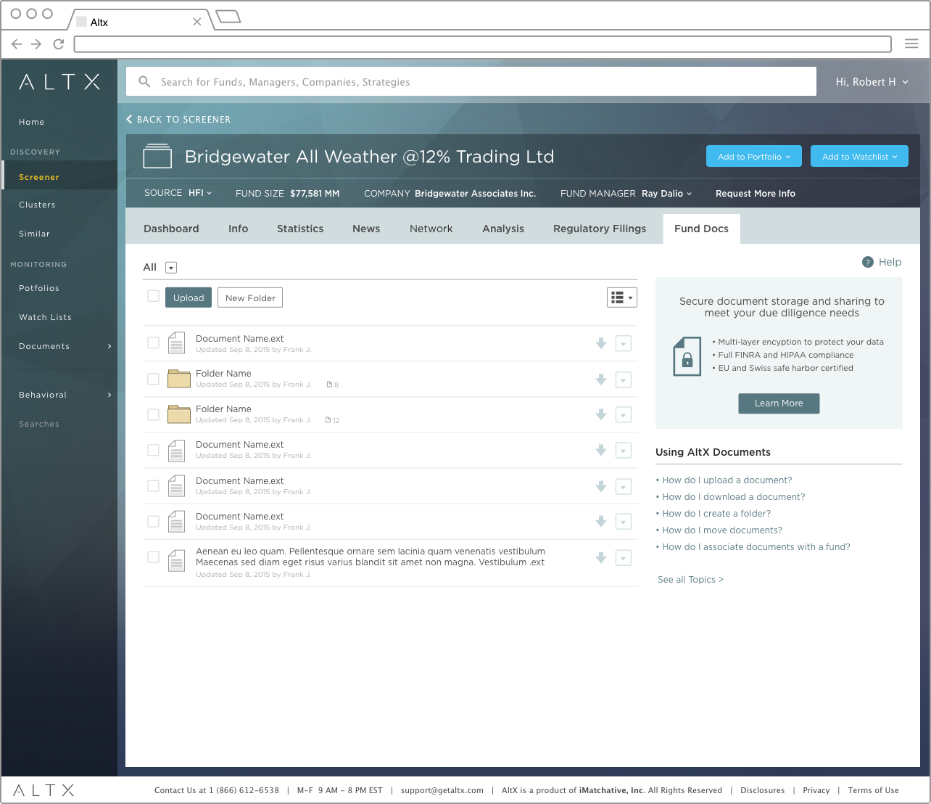Open actions menu for first Document Name.ext
Image resolution: width=931 pixels, height=804 pixels.
tap(624, 343)
